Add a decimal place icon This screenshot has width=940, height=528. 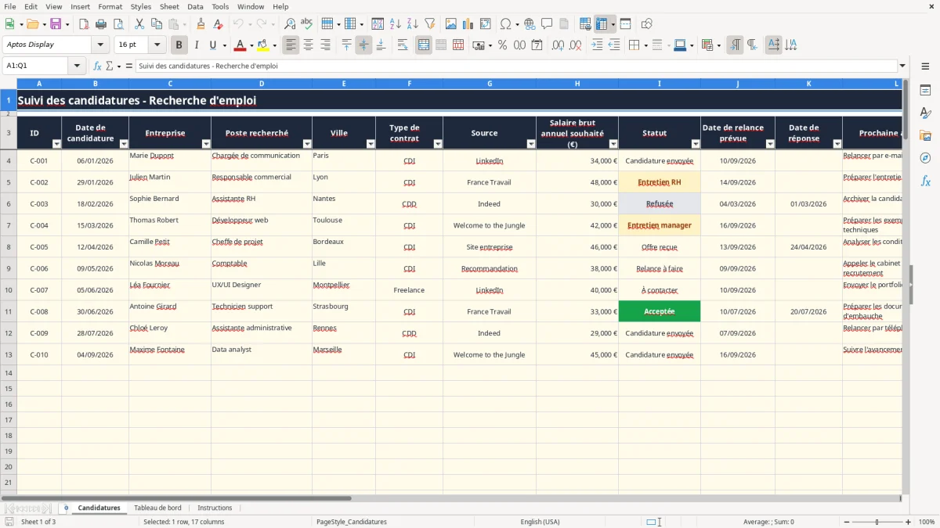559,45
